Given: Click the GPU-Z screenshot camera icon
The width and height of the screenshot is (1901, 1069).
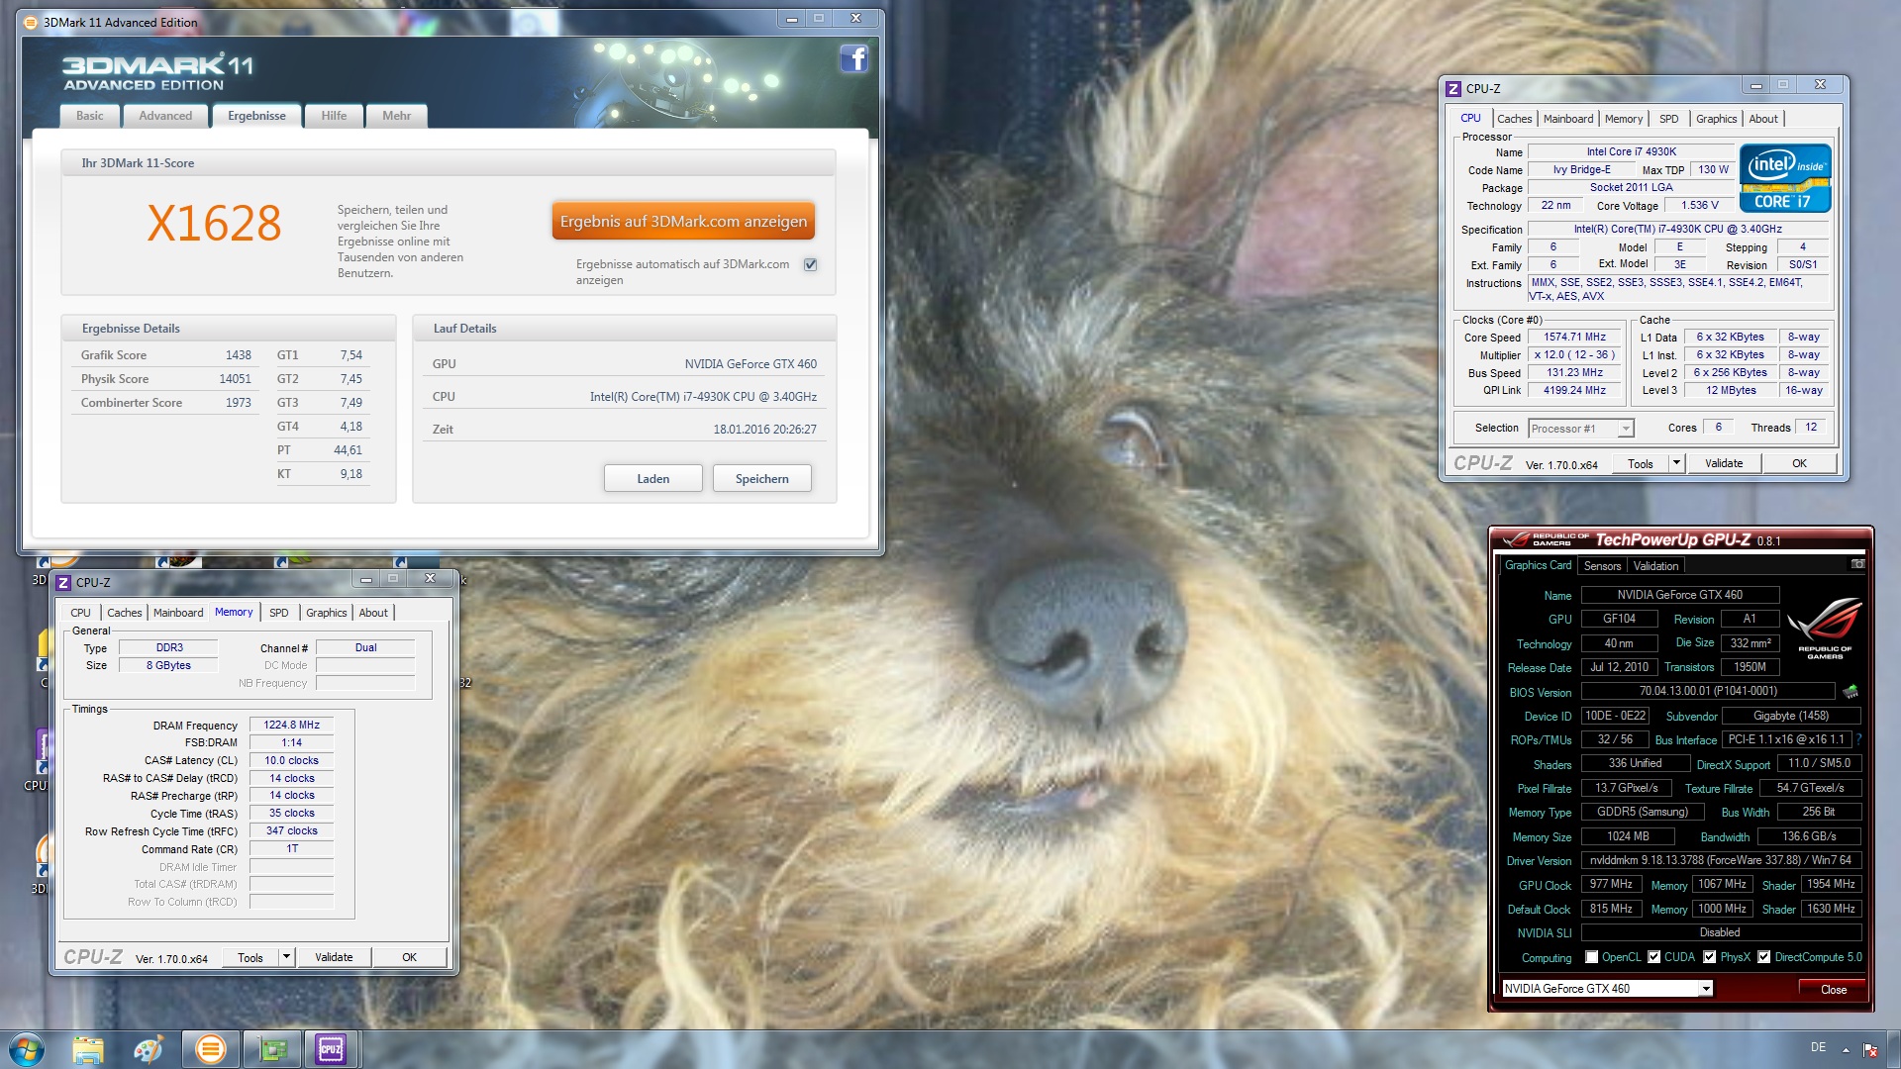Looking at the screenshot, I should click(1857, 564).
